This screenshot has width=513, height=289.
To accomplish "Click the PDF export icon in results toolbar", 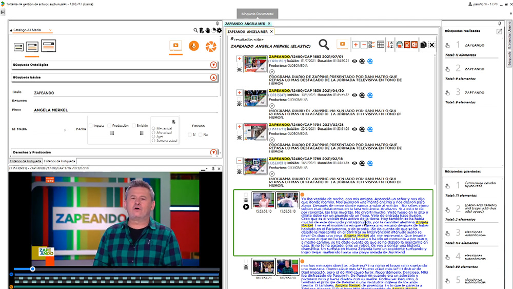I will [407, 45].
